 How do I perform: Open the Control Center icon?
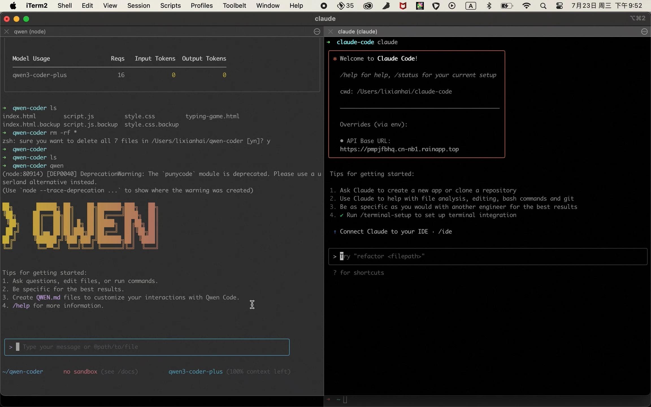tap(559, 6)
